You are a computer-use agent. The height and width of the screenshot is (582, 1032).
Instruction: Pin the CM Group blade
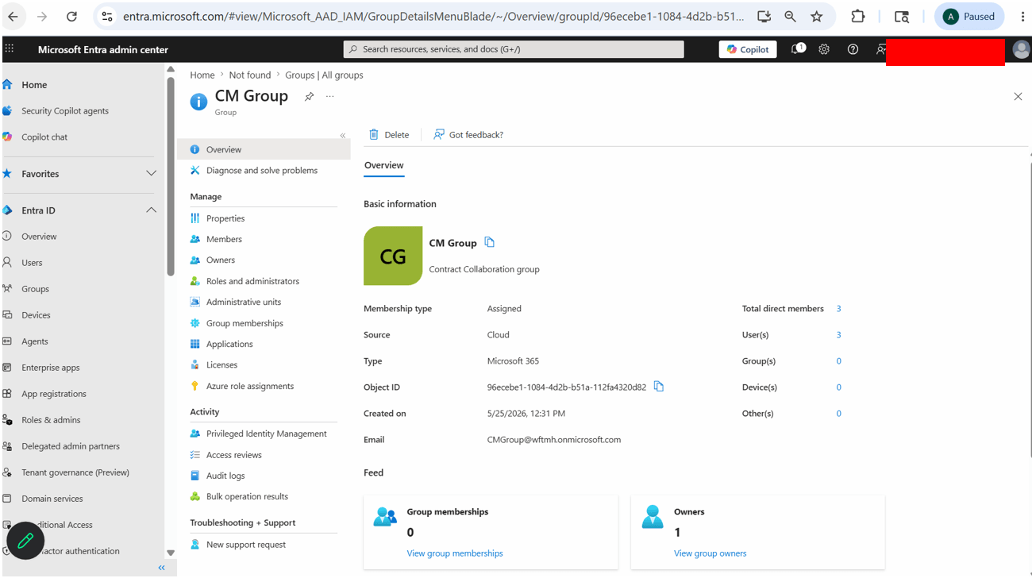tap(309, 96)
